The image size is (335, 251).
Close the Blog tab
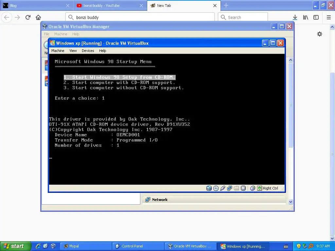pyautogui.click(x=68, y=6)
